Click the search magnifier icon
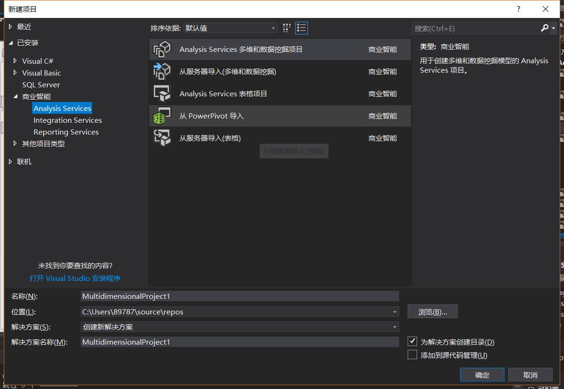 click(545, 28)
